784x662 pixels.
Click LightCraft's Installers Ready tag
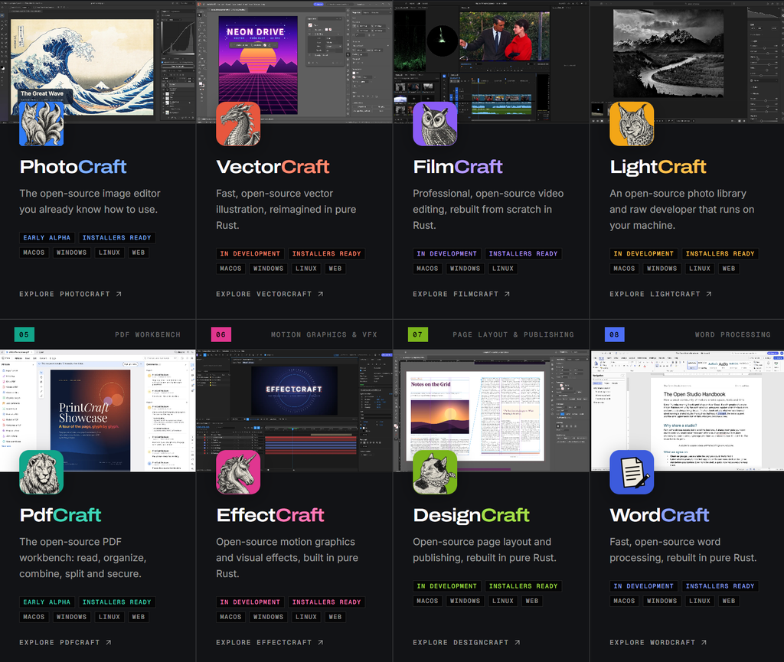coord(720,254)
